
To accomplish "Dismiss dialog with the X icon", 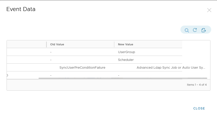I will 209,10.
